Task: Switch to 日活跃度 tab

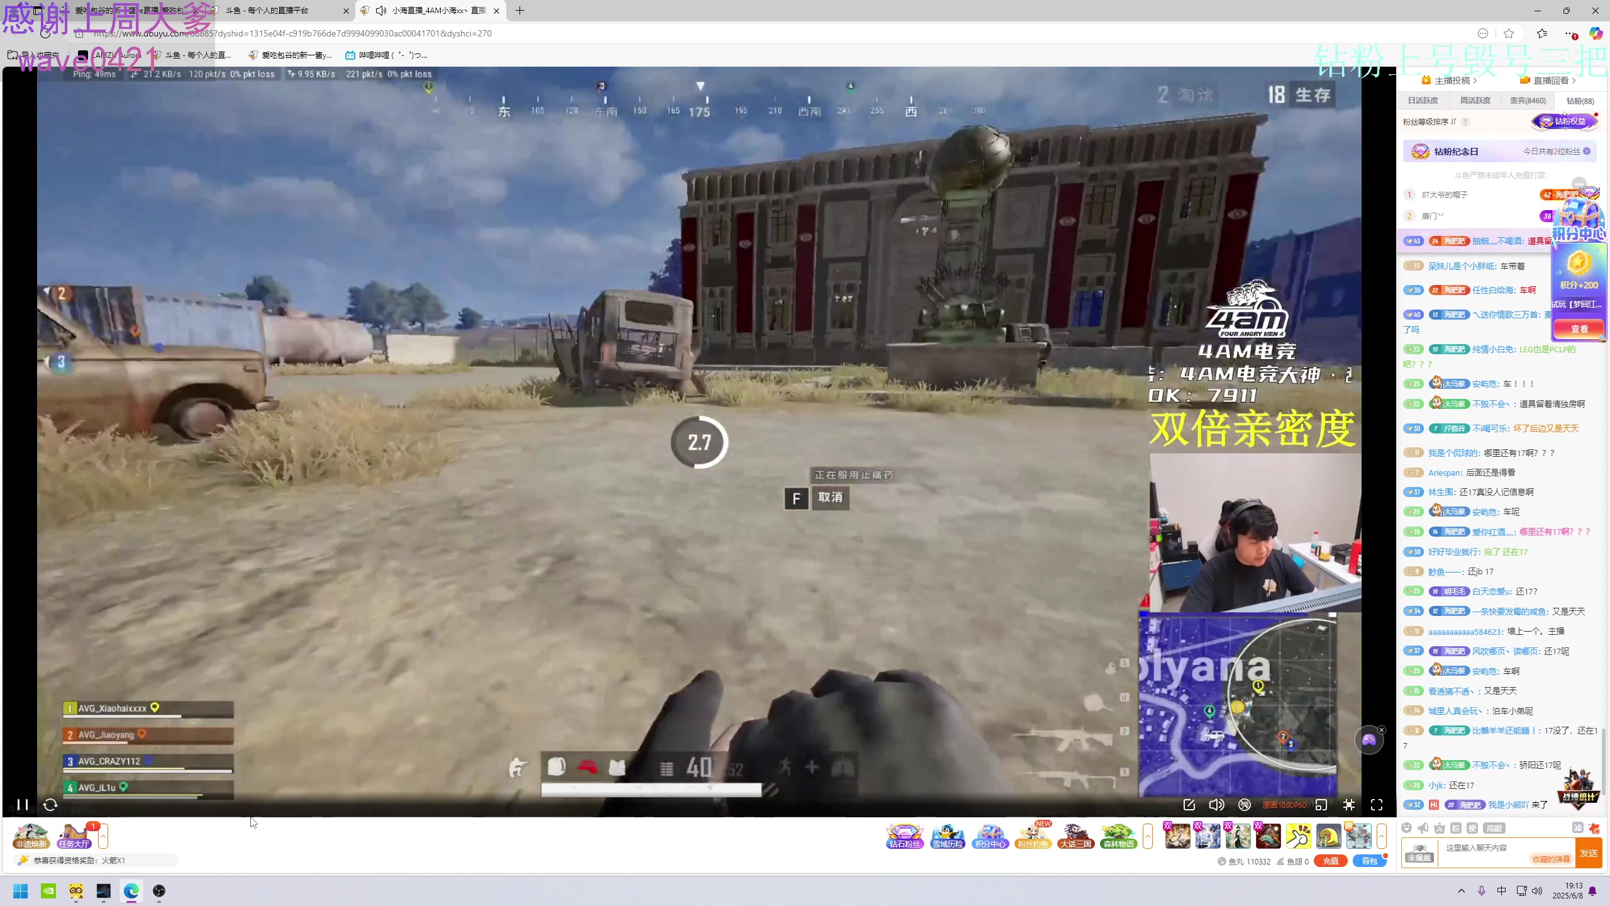Action: pyautogui.click(x=1423, y=101)
